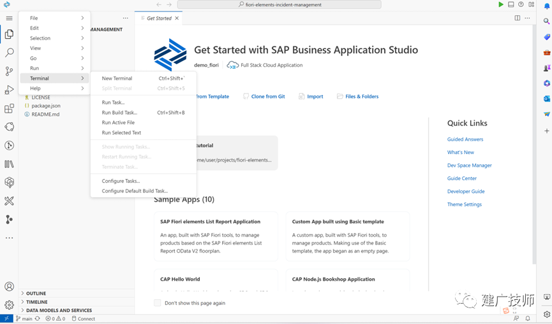Viewport: 552px width, 324px height.
Task: Open the library books icon in activity bar
Action: pos(9,164)
